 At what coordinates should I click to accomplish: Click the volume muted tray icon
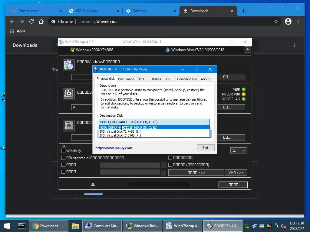click(283, 226)
